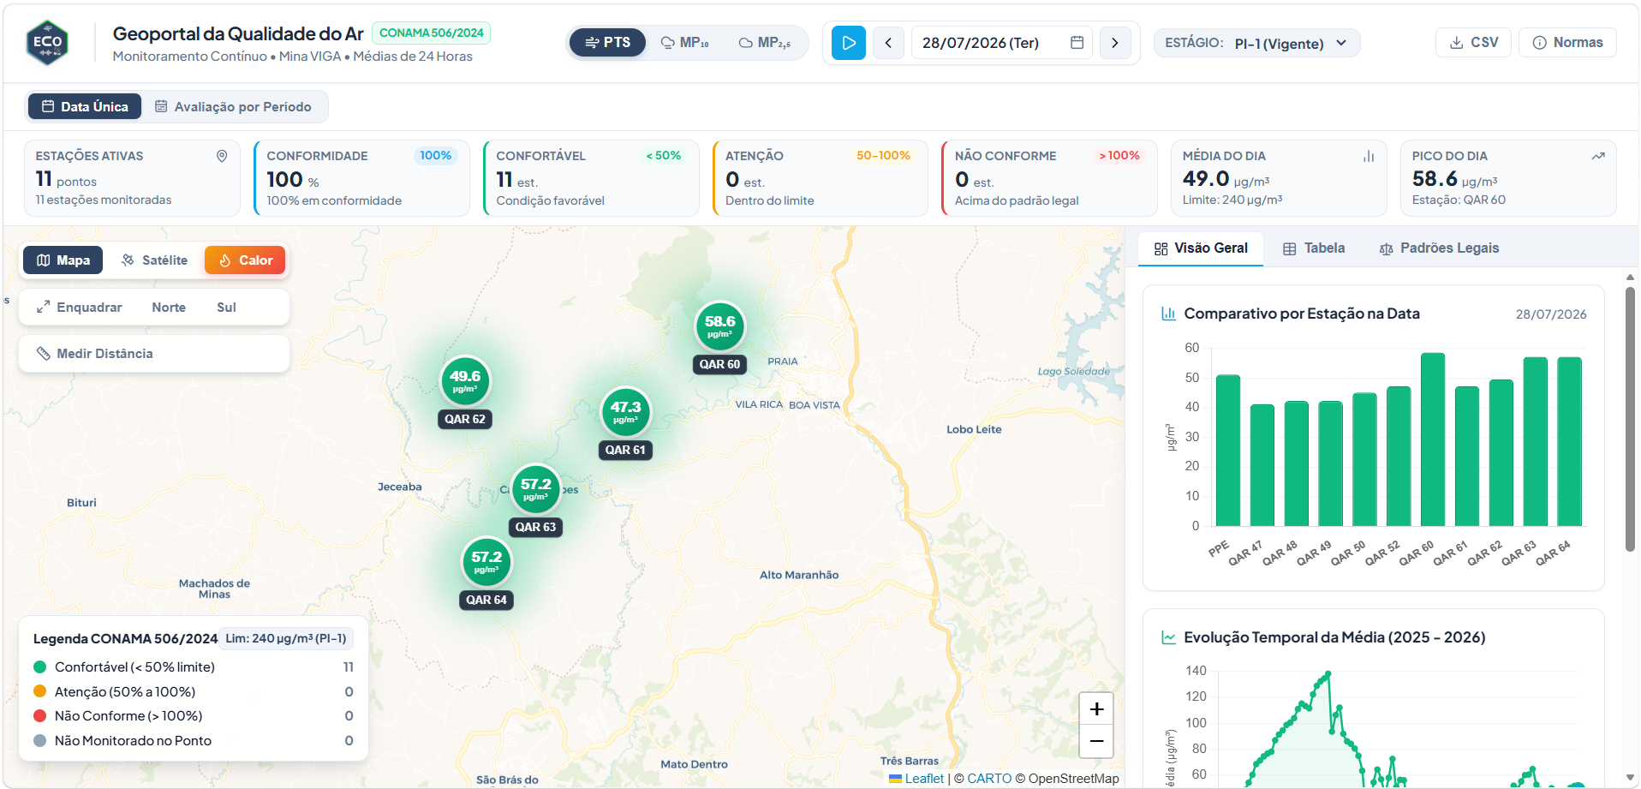Screen dimensions: 1641x789
Task: Click the QAR 60 bar in comparison chart
Action: [x=1433, y=439]
